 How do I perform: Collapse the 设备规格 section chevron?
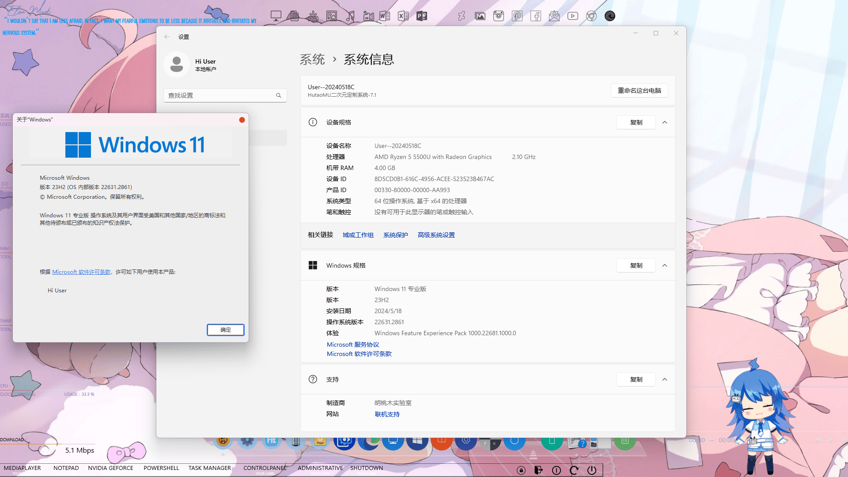pyautogui.click(x=665, y=122)
